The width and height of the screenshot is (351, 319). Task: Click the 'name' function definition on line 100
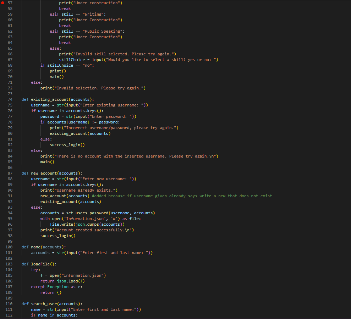pyautogui.click(x=35, y=247)
